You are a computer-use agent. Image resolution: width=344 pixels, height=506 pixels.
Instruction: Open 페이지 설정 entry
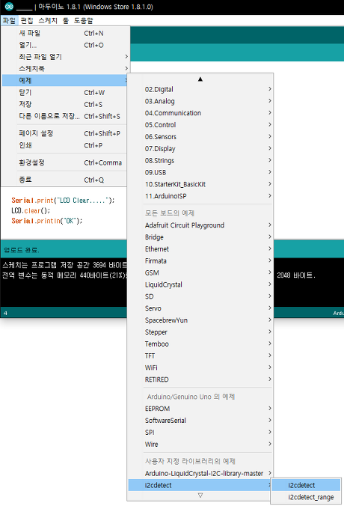click(66, 133)
